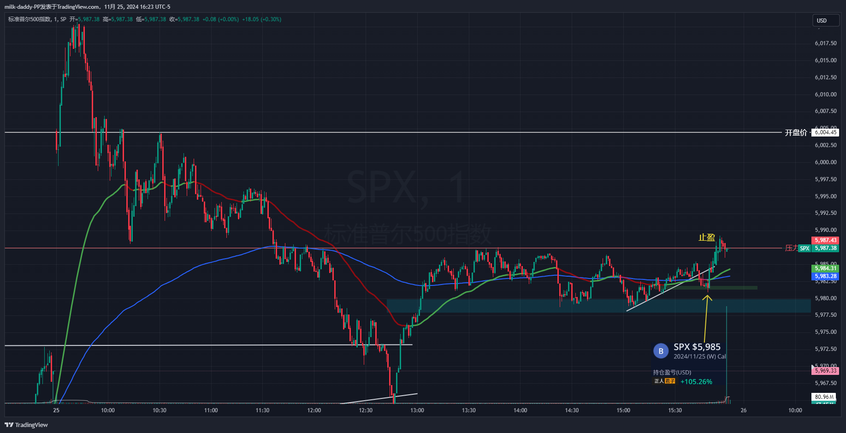Click the blue circular B badge icon
The height and width of the screenshot is (433, 846).
pos(661,351)
